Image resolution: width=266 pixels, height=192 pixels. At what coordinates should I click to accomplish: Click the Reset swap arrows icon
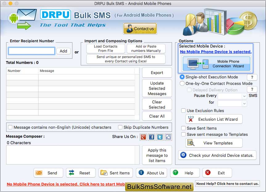tap(72, 173)
